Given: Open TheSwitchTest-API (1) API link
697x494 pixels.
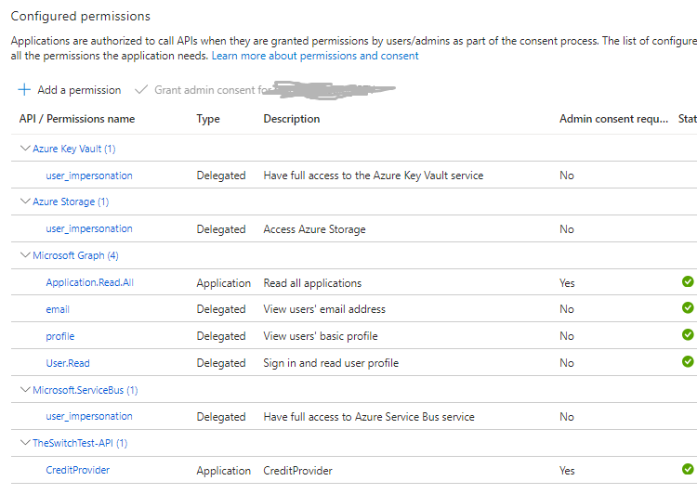Looking at the screenshot, I should click(x=80, y=443).
